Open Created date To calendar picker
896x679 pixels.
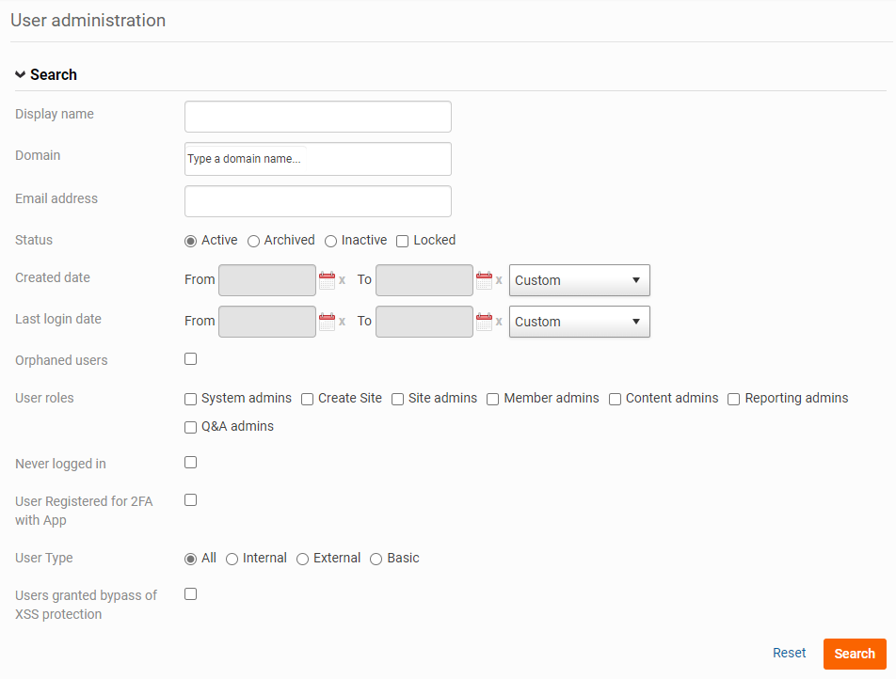point(484,280)
